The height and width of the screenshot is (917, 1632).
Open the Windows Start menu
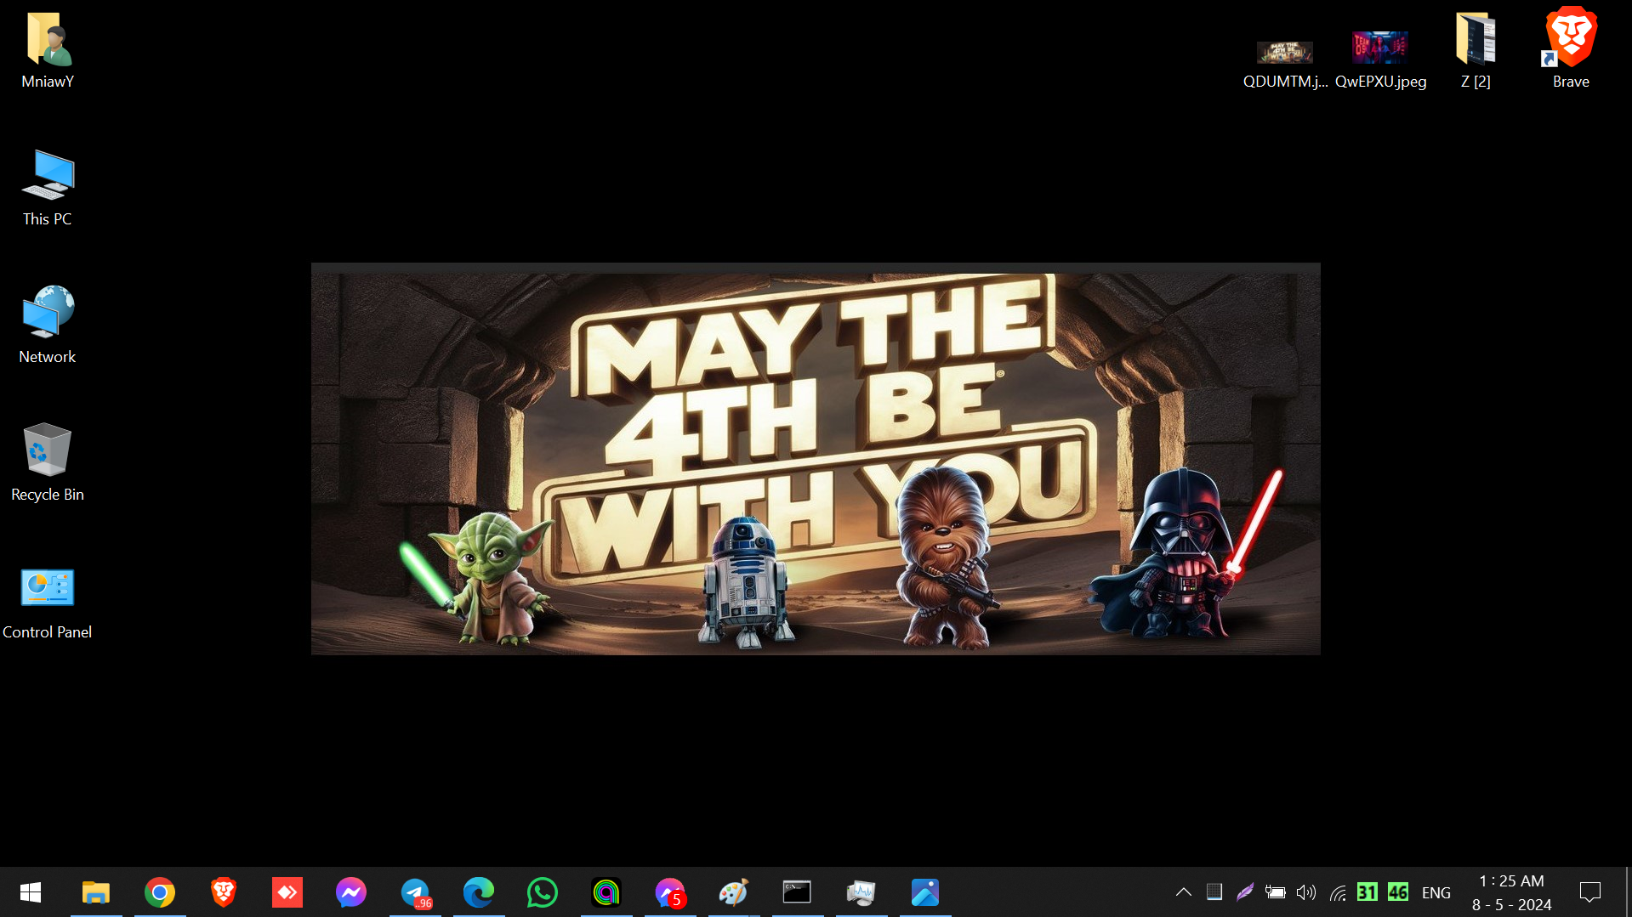[x=31, y=892]
